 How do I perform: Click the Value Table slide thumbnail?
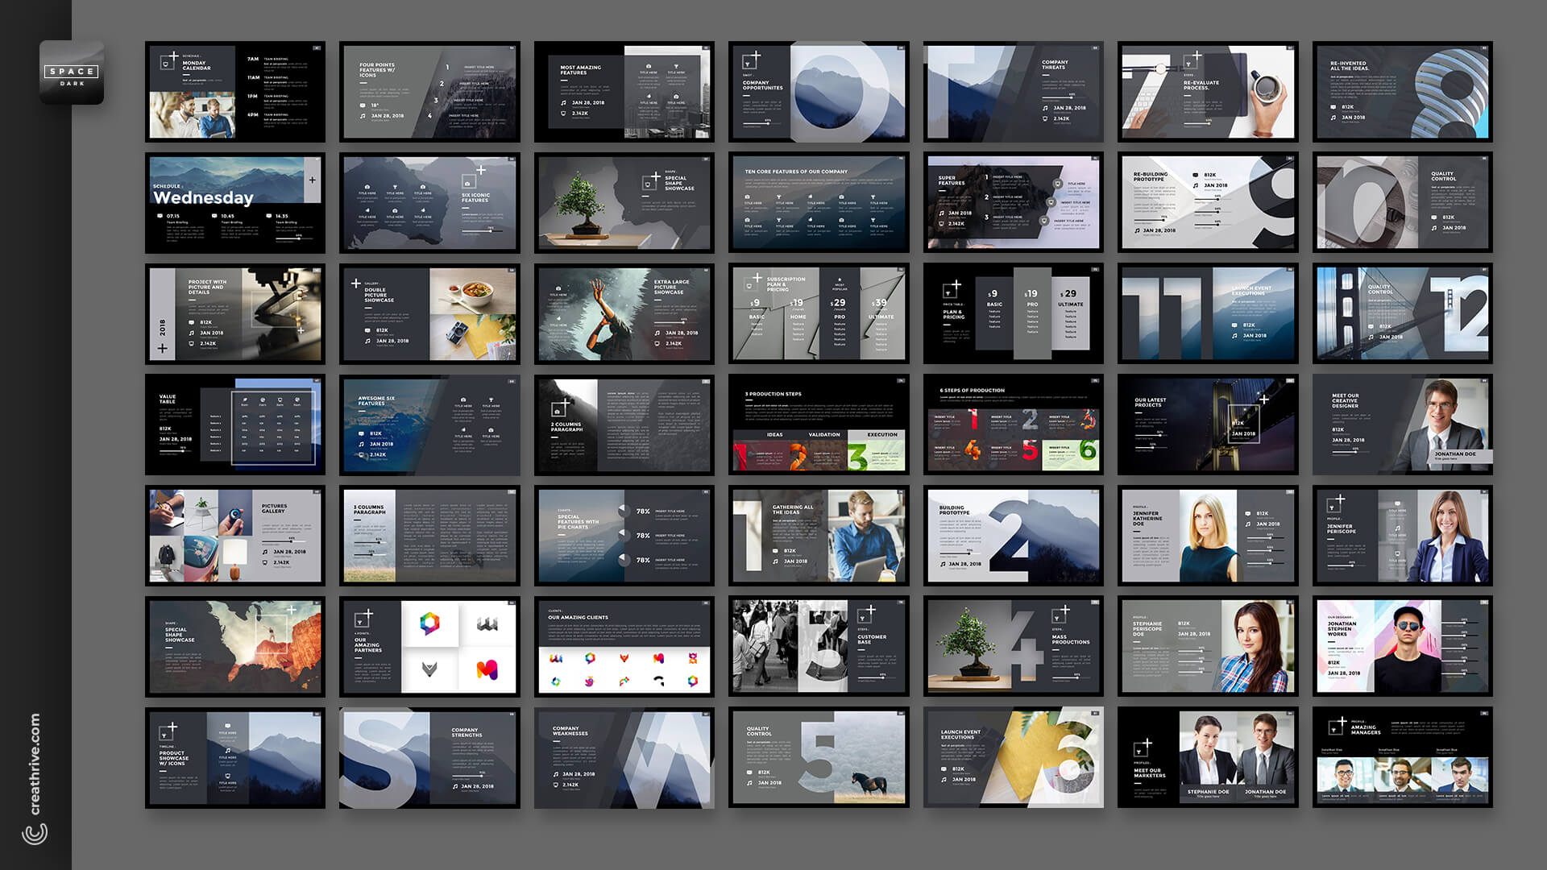(235, 425)
